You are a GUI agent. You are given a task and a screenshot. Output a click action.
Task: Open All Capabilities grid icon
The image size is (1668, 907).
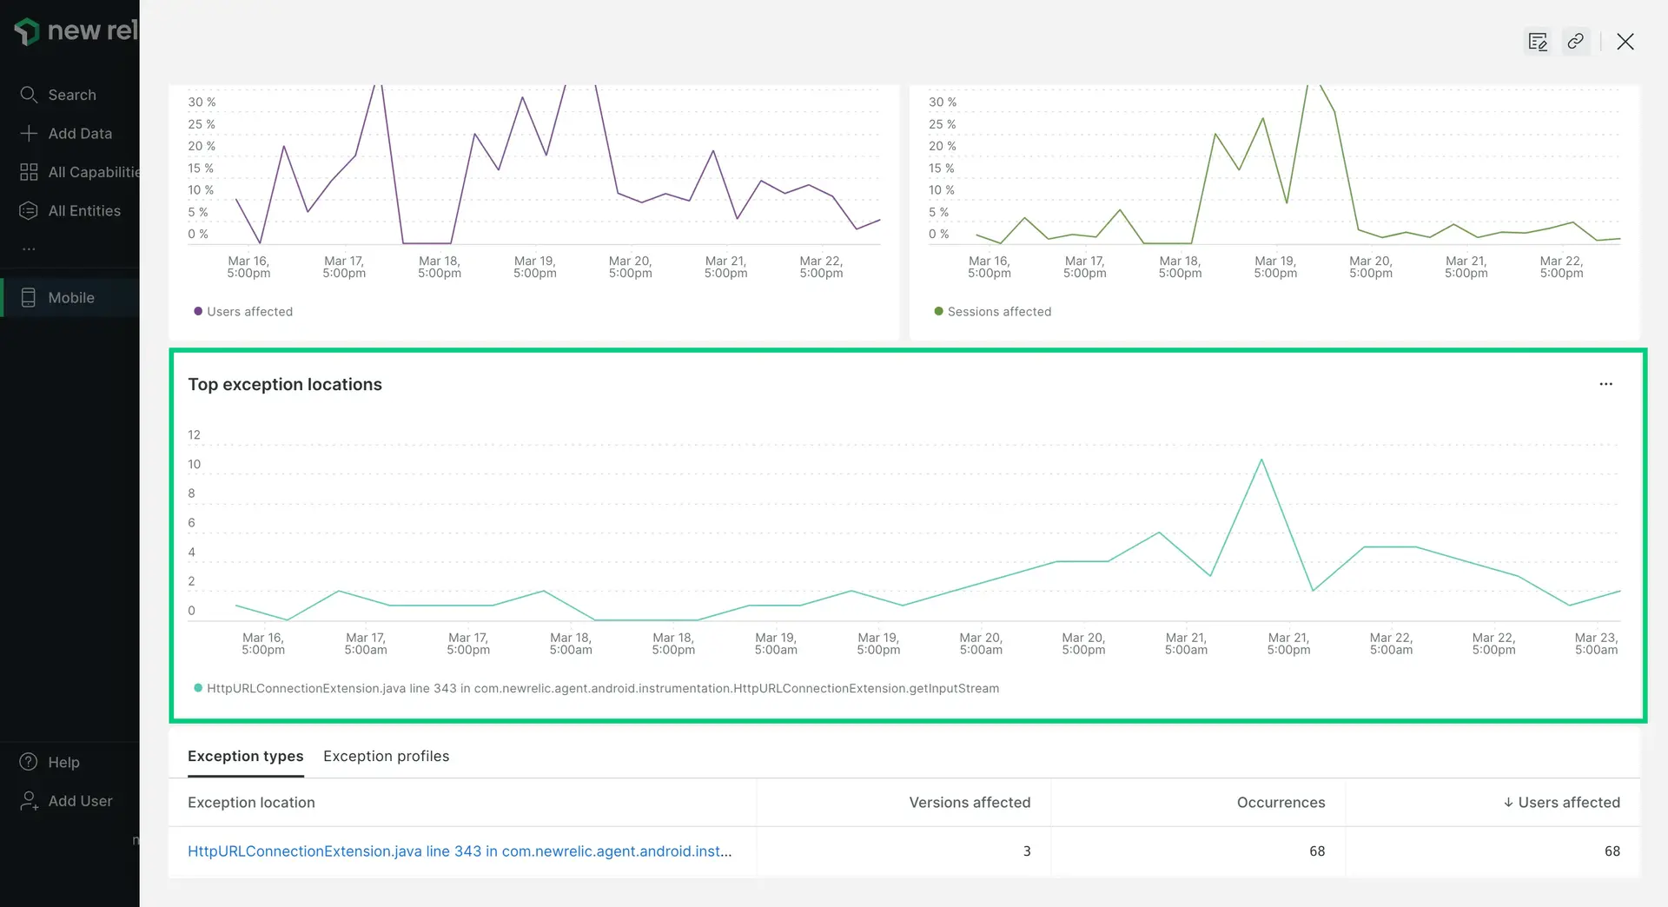tap(29, 172)
